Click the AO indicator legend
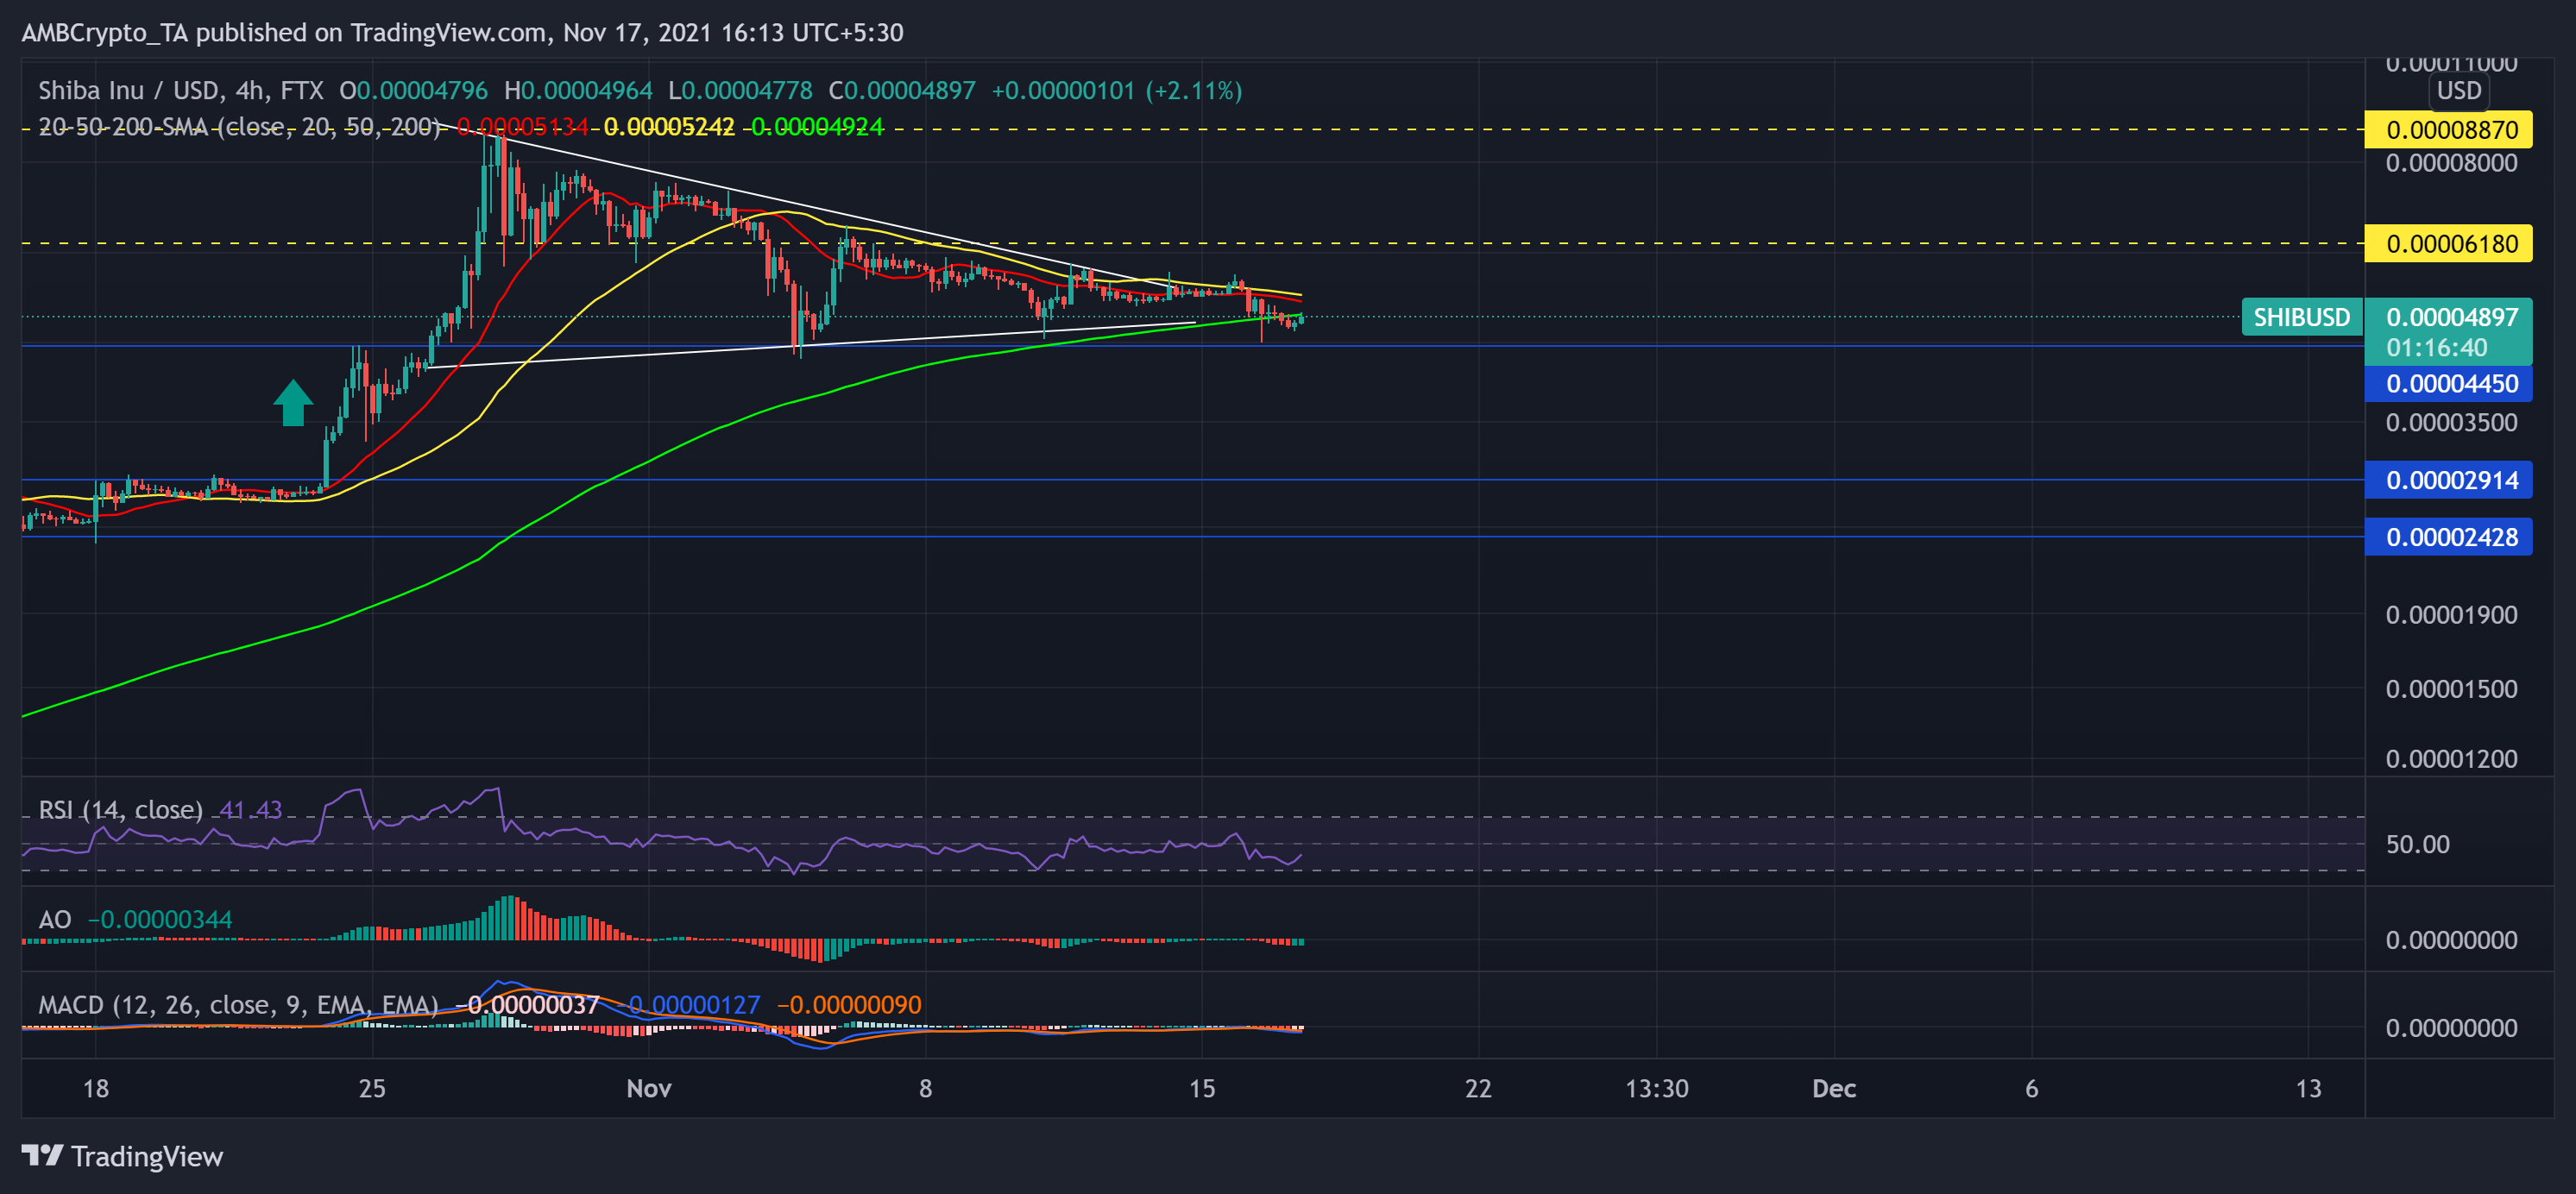 (55, 919)
